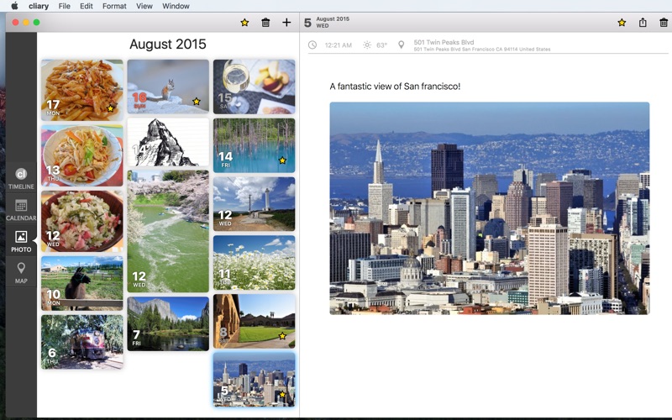Viewport: 672px width, 420px height.
Task: Switch to Calendar view in sidebar
Action: [21, 209]
